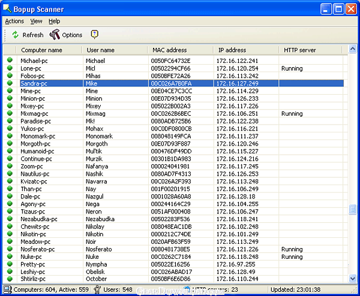Click the scrollbar up arrow
This screenshot has width=360, height=296.
pyautogui.click(x=353, y=49)
